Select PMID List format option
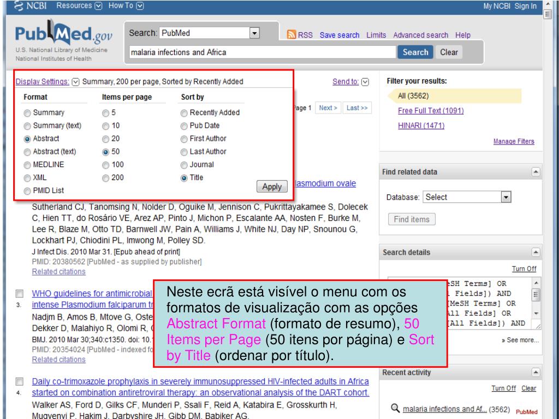The image size is (559, 419). (x=27, y=191)
